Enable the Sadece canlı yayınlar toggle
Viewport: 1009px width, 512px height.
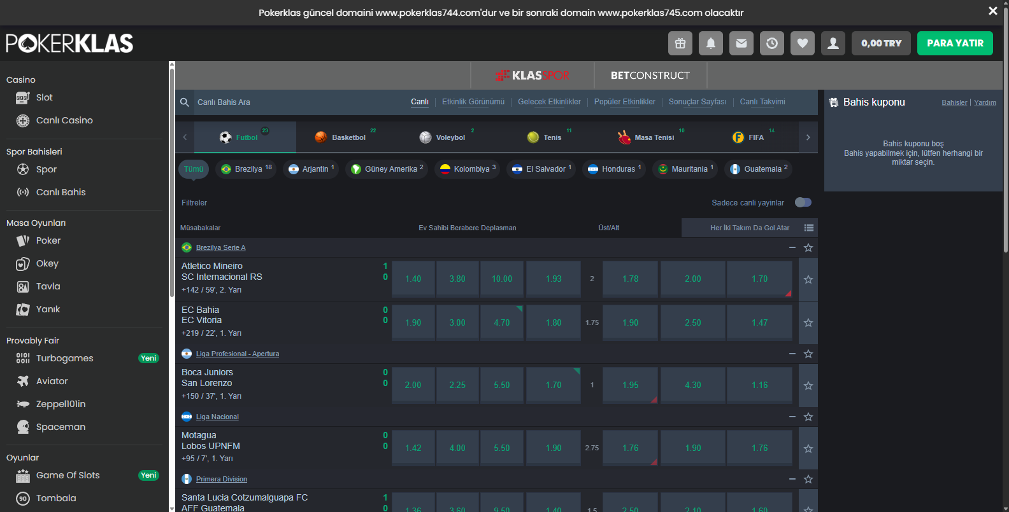[803, 202]
